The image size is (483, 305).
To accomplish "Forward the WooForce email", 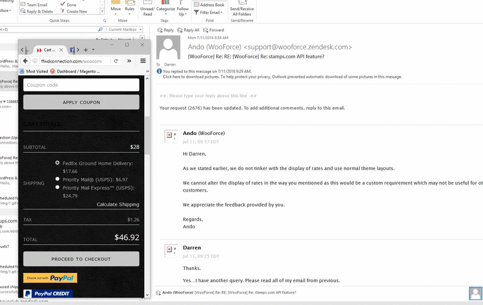I will click(214, 30).
